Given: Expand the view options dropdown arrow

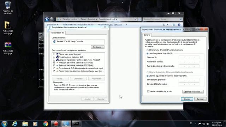Looking at the screenshot, I should (167, 25).
